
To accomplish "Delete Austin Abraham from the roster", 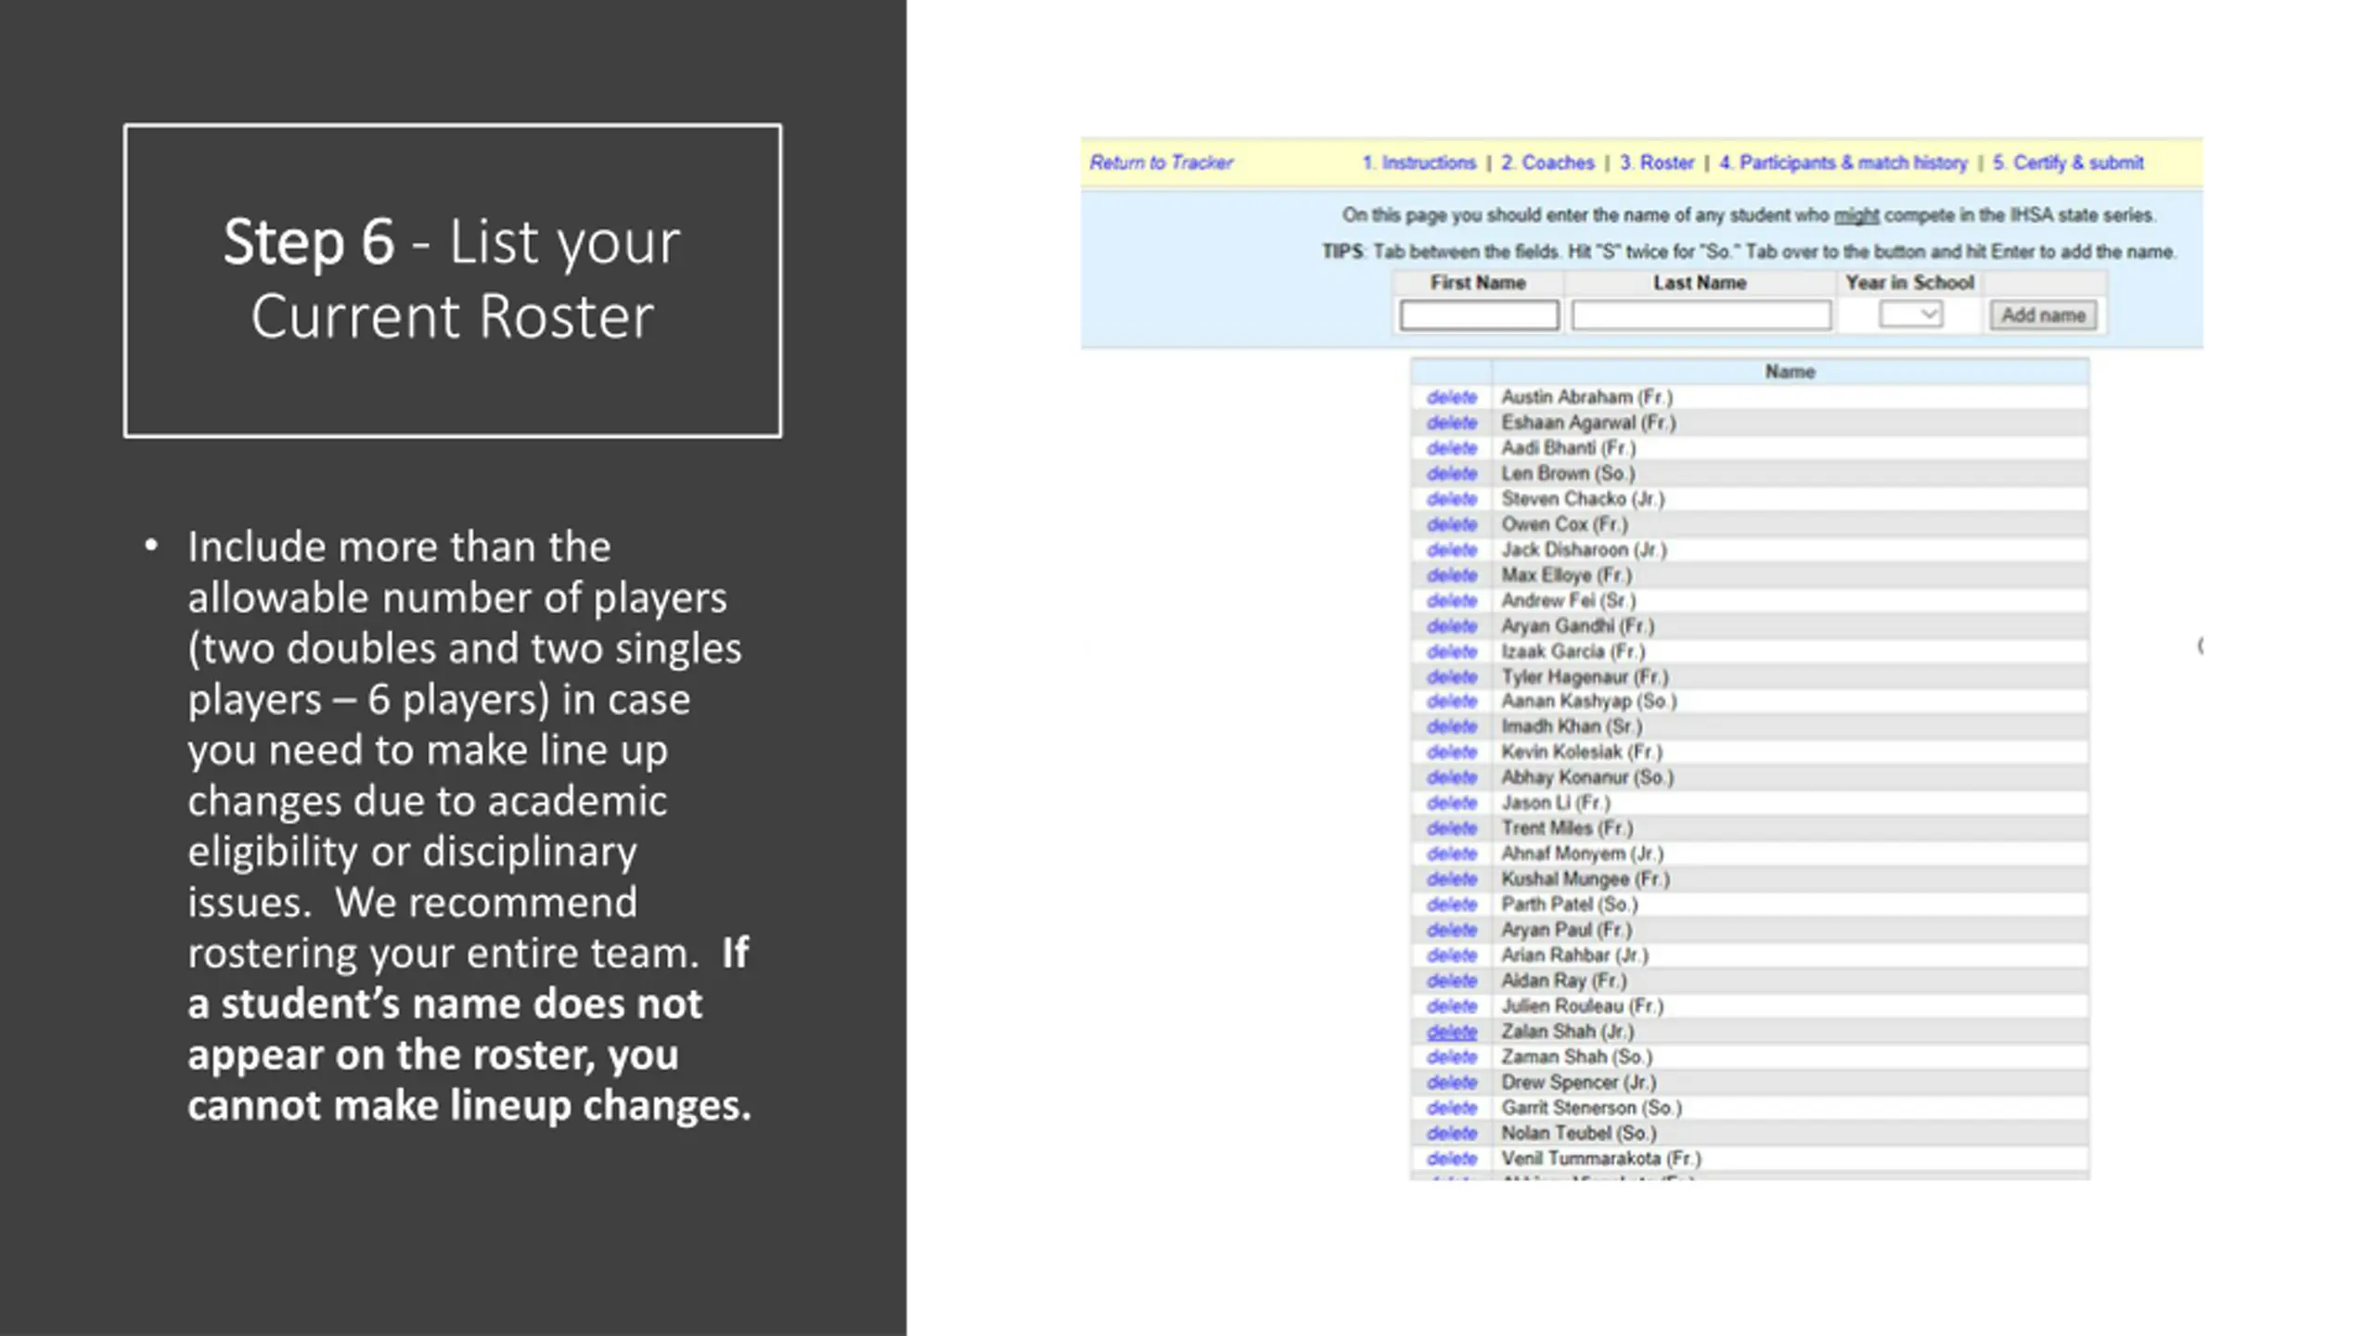I will pyautogui.click(x=1452, y=397).
